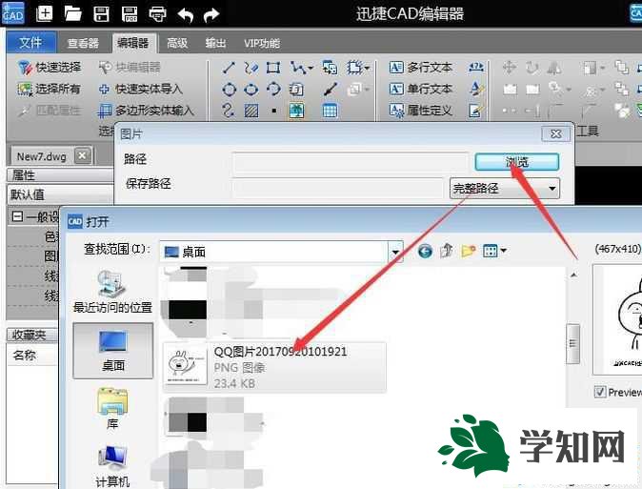Screen dimensions: 642x489
Task: Click the 浏览 browse button
Action: (516, 162)
